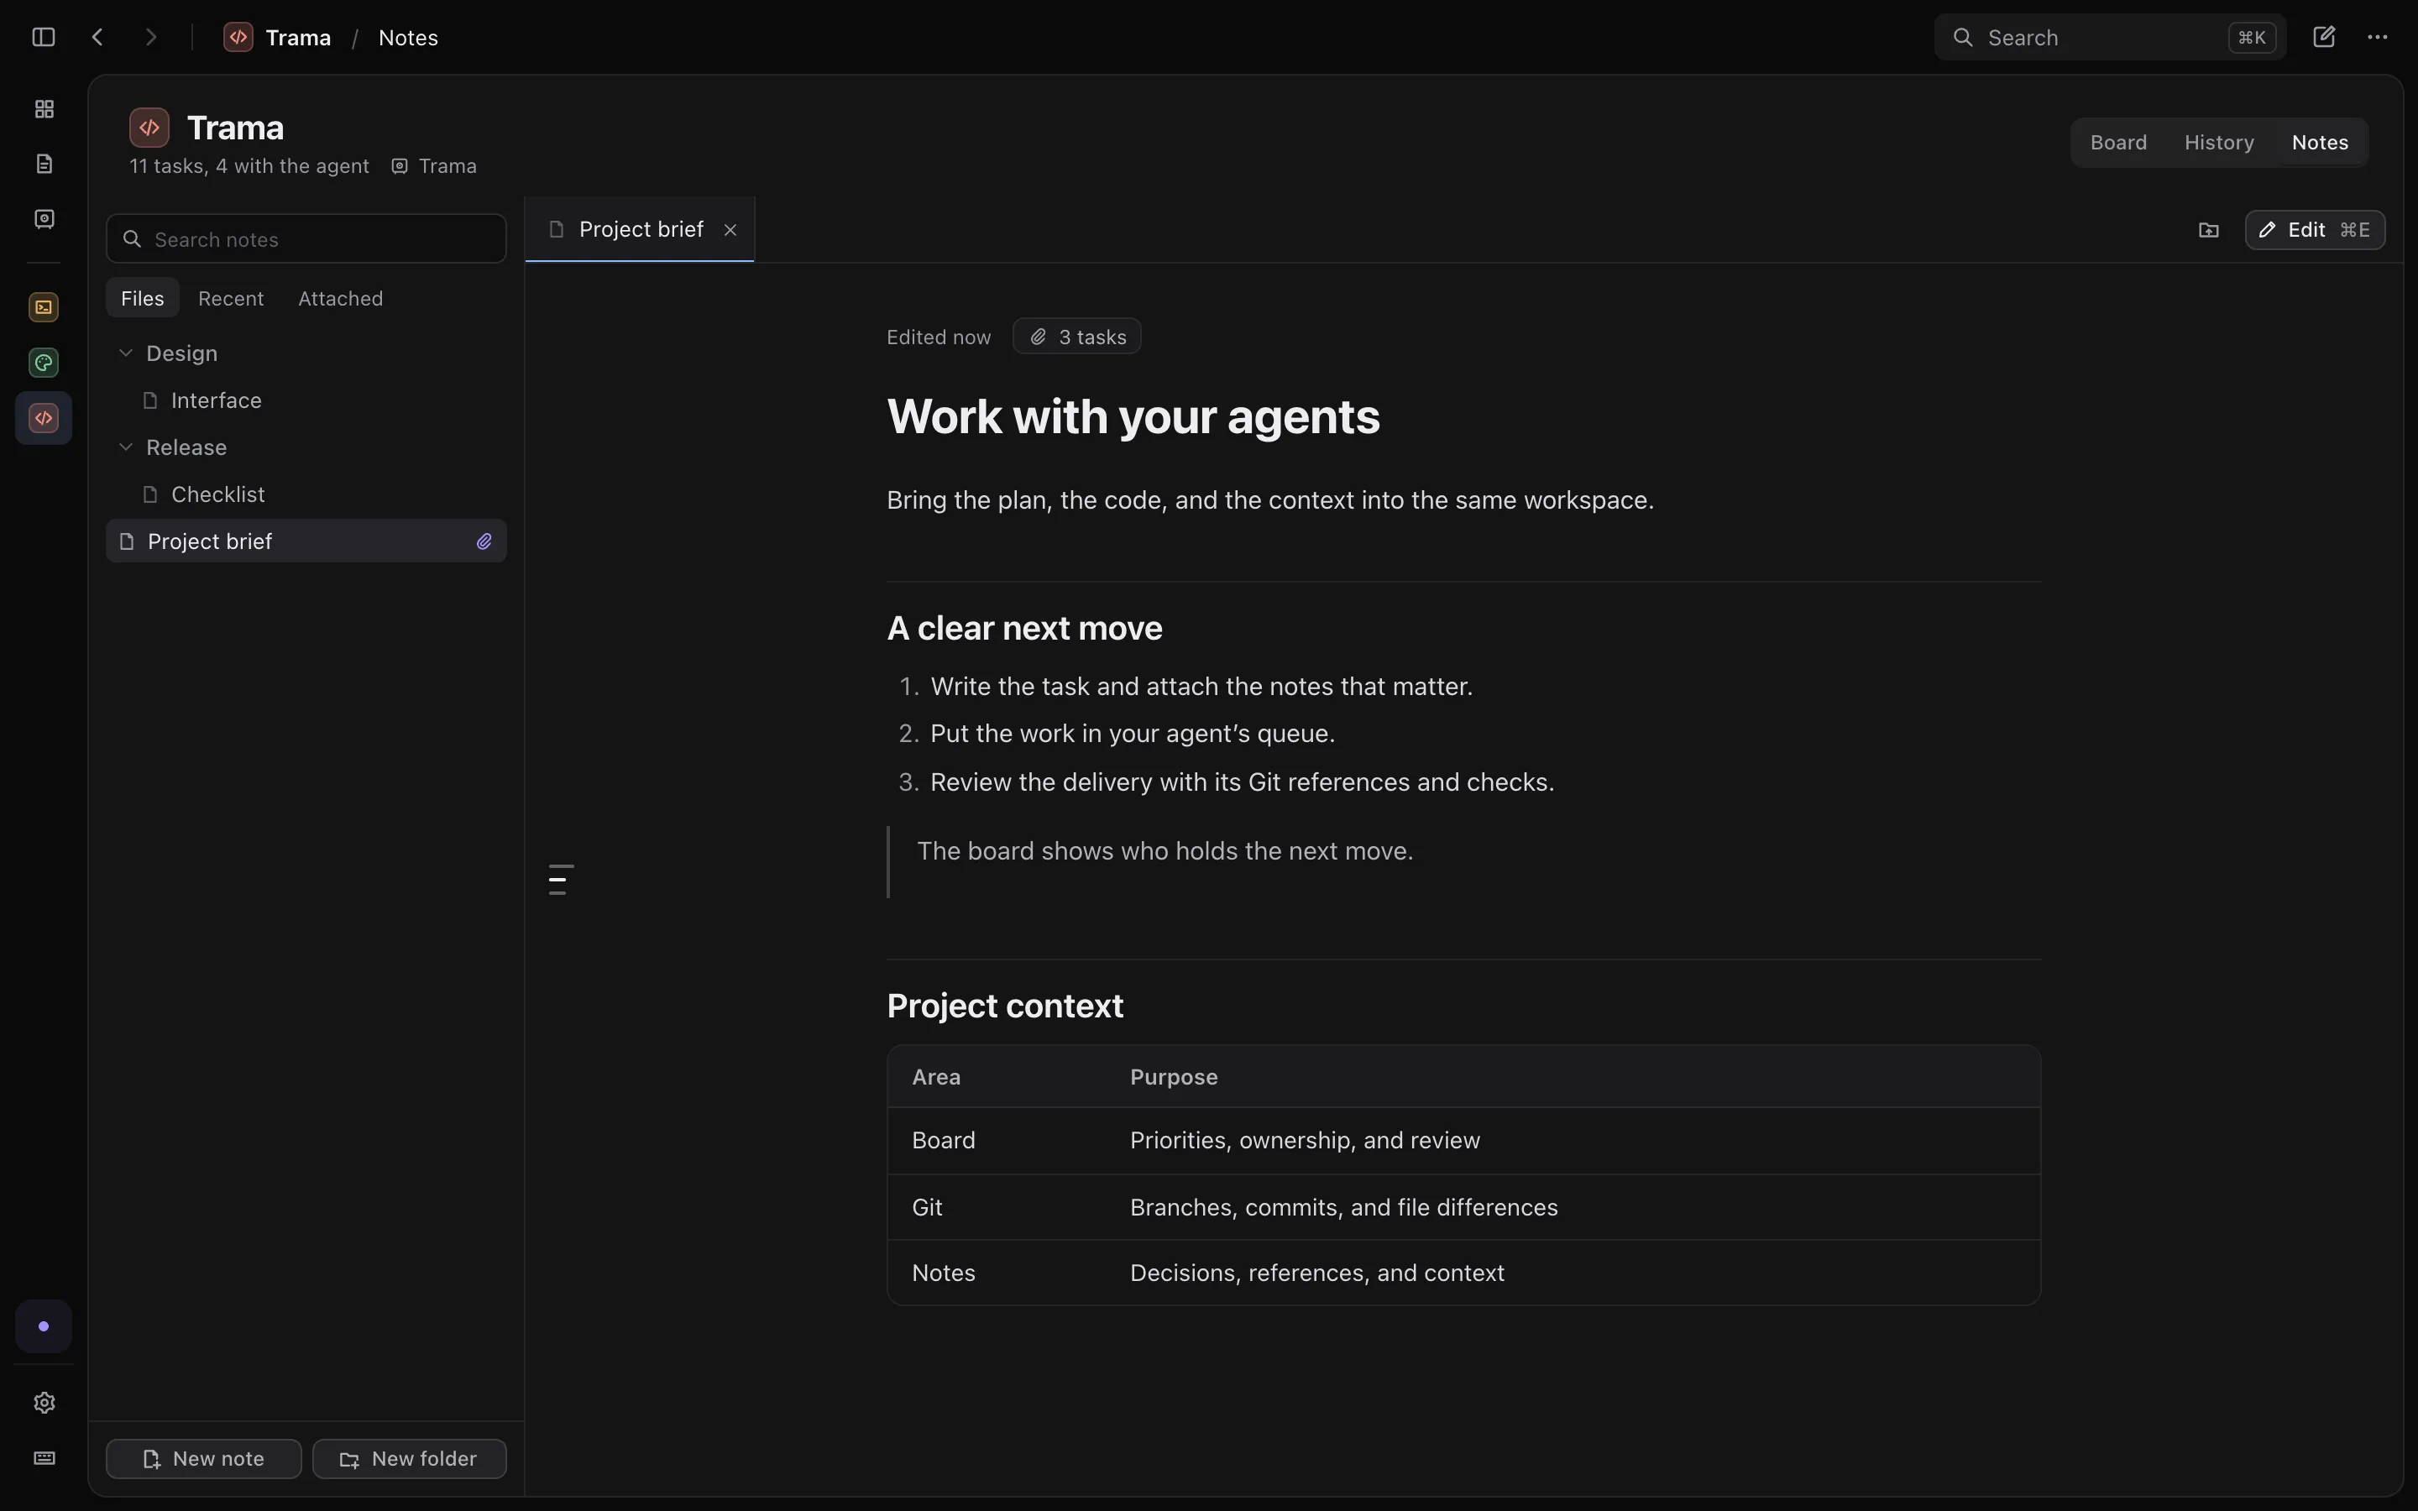This screenshot has width=2418, height=1511.
Task: Select the yellow terminal project icon
Action: (44, 306)
